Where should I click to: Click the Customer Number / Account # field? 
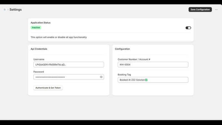(153, 64)
